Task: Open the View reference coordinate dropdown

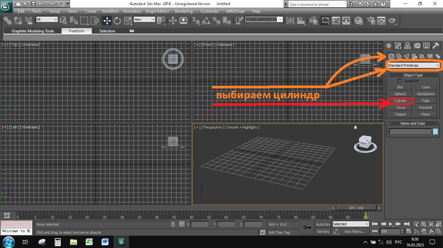Action: 144,19
